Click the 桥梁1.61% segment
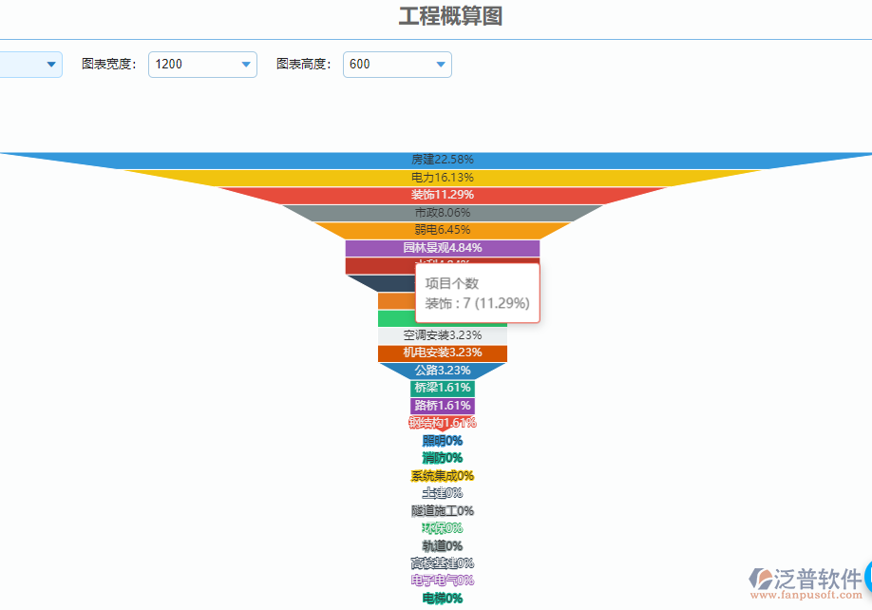872x610 pixels. click(441, 388)
